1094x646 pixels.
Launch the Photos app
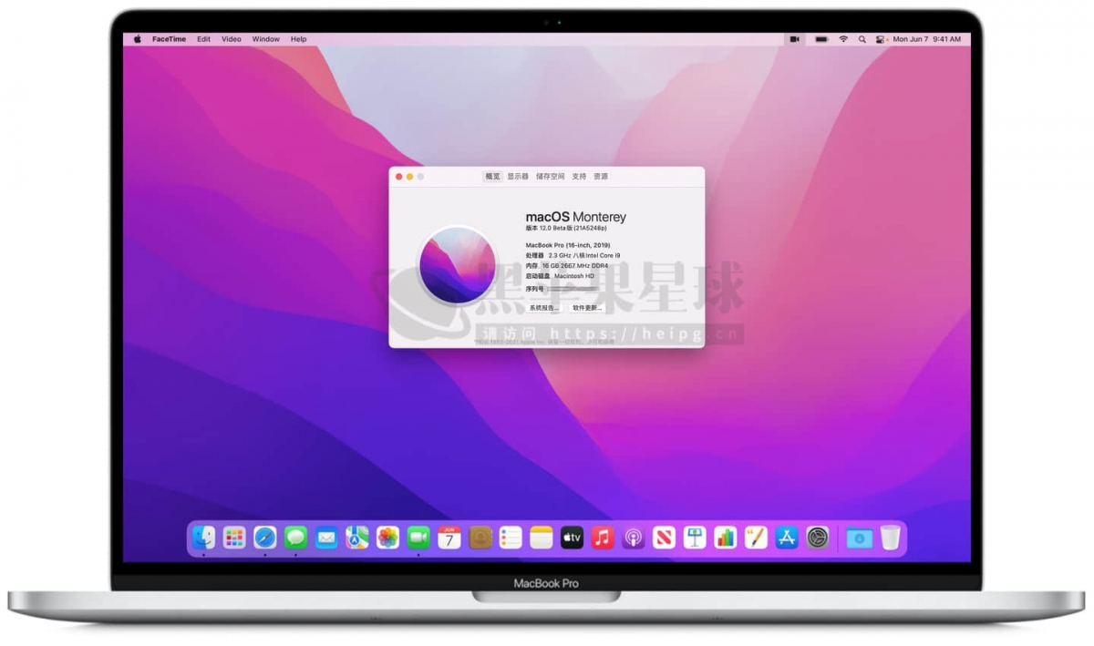click(x=387, y=538)
